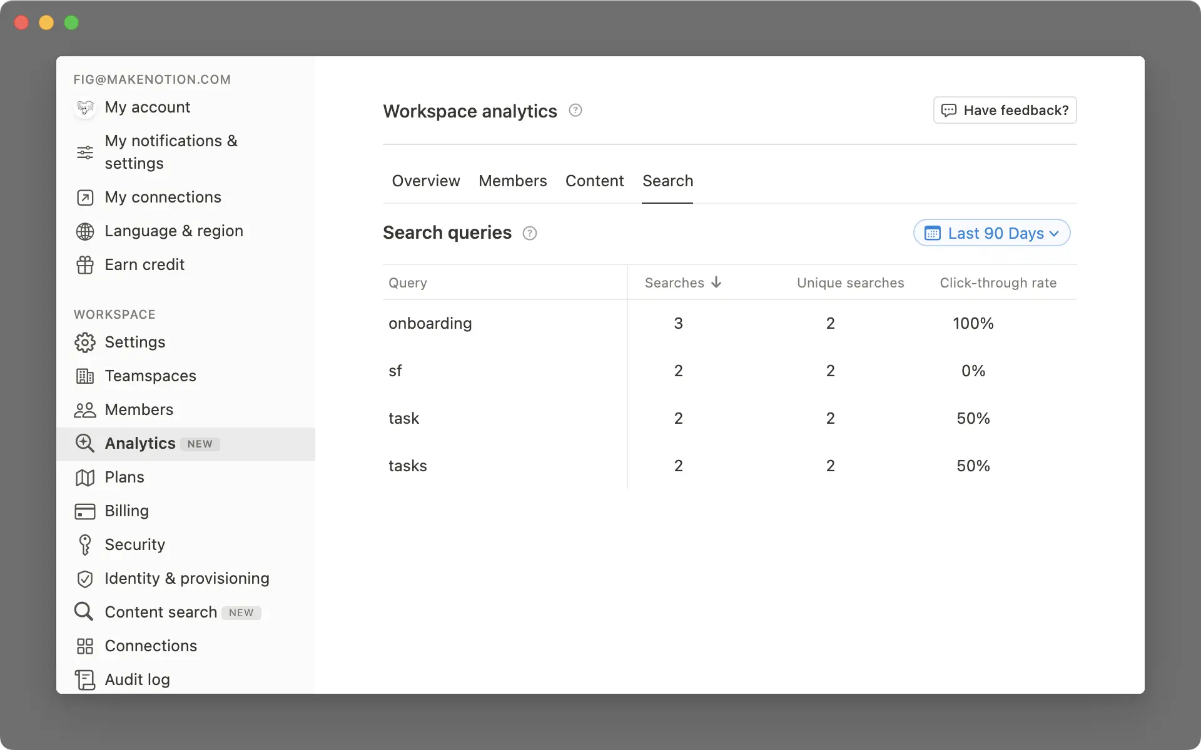Open the Analytics section icon

coord(84,444)
